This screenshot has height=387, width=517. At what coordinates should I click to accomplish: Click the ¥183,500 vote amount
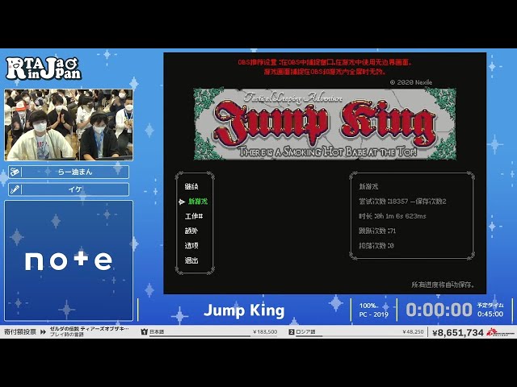pyautogui.click(x=265, y=331)
